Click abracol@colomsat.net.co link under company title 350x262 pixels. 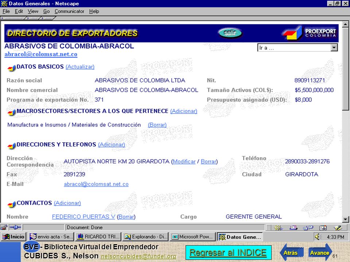click(x=41, y=54)
